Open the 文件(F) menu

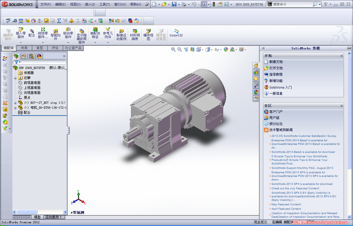click(46, 4)
